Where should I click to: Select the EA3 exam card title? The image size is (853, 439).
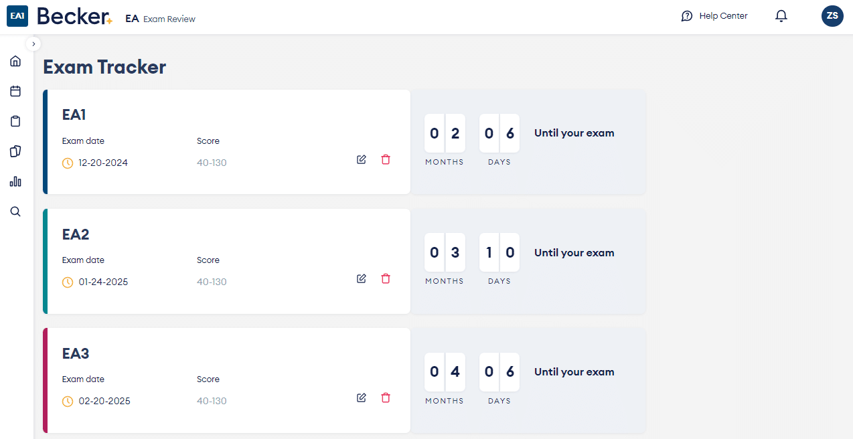coord(76,353)
